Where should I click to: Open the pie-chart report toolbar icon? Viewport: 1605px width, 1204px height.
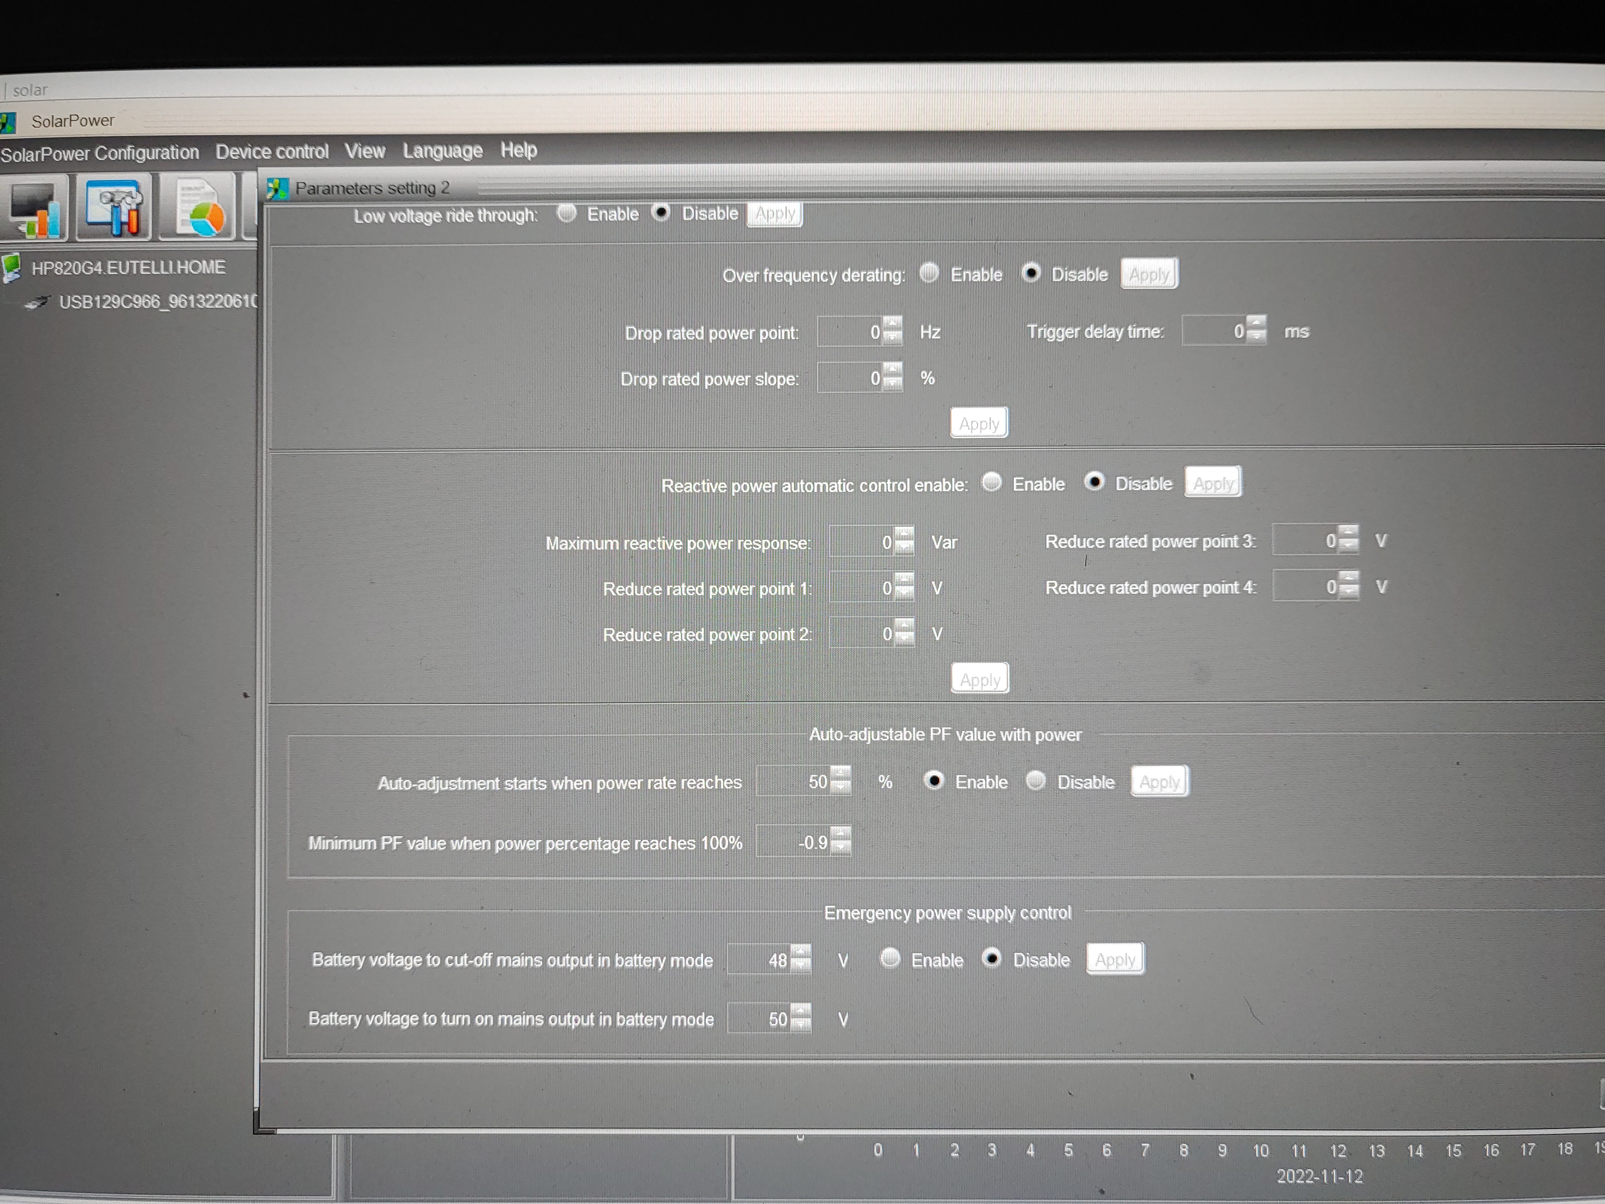pos(197,209)
